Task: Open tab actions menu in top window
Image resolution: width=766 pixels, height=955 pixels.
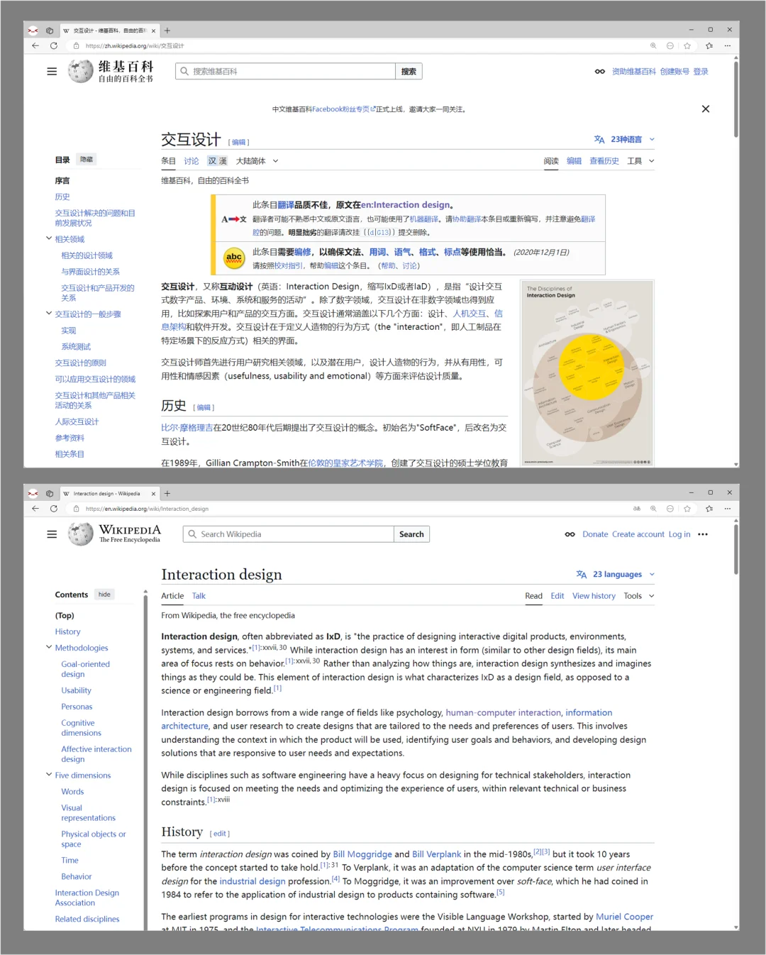Action: (50, 31)
